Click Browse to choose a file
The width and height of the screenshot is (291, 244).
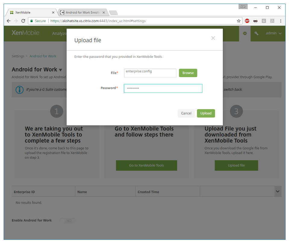[x=188, y=73]
